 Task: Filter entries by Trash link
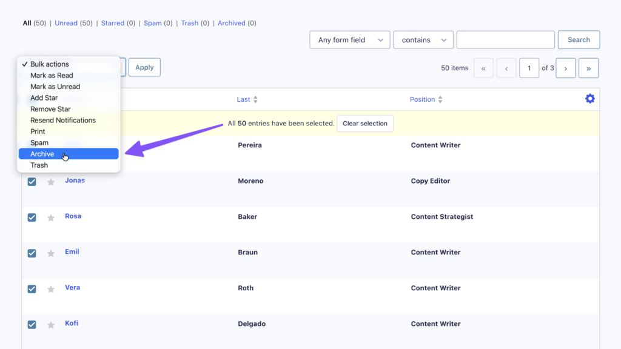[190, 23]
